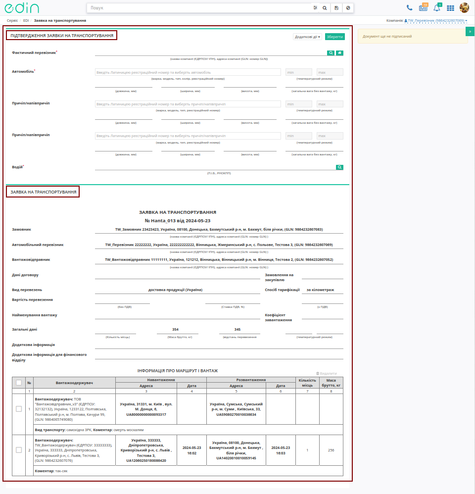The width and height of the screenshot is (475, 494).
Task: Click unloading address м. Суми cell
Action: pos(236,409)
